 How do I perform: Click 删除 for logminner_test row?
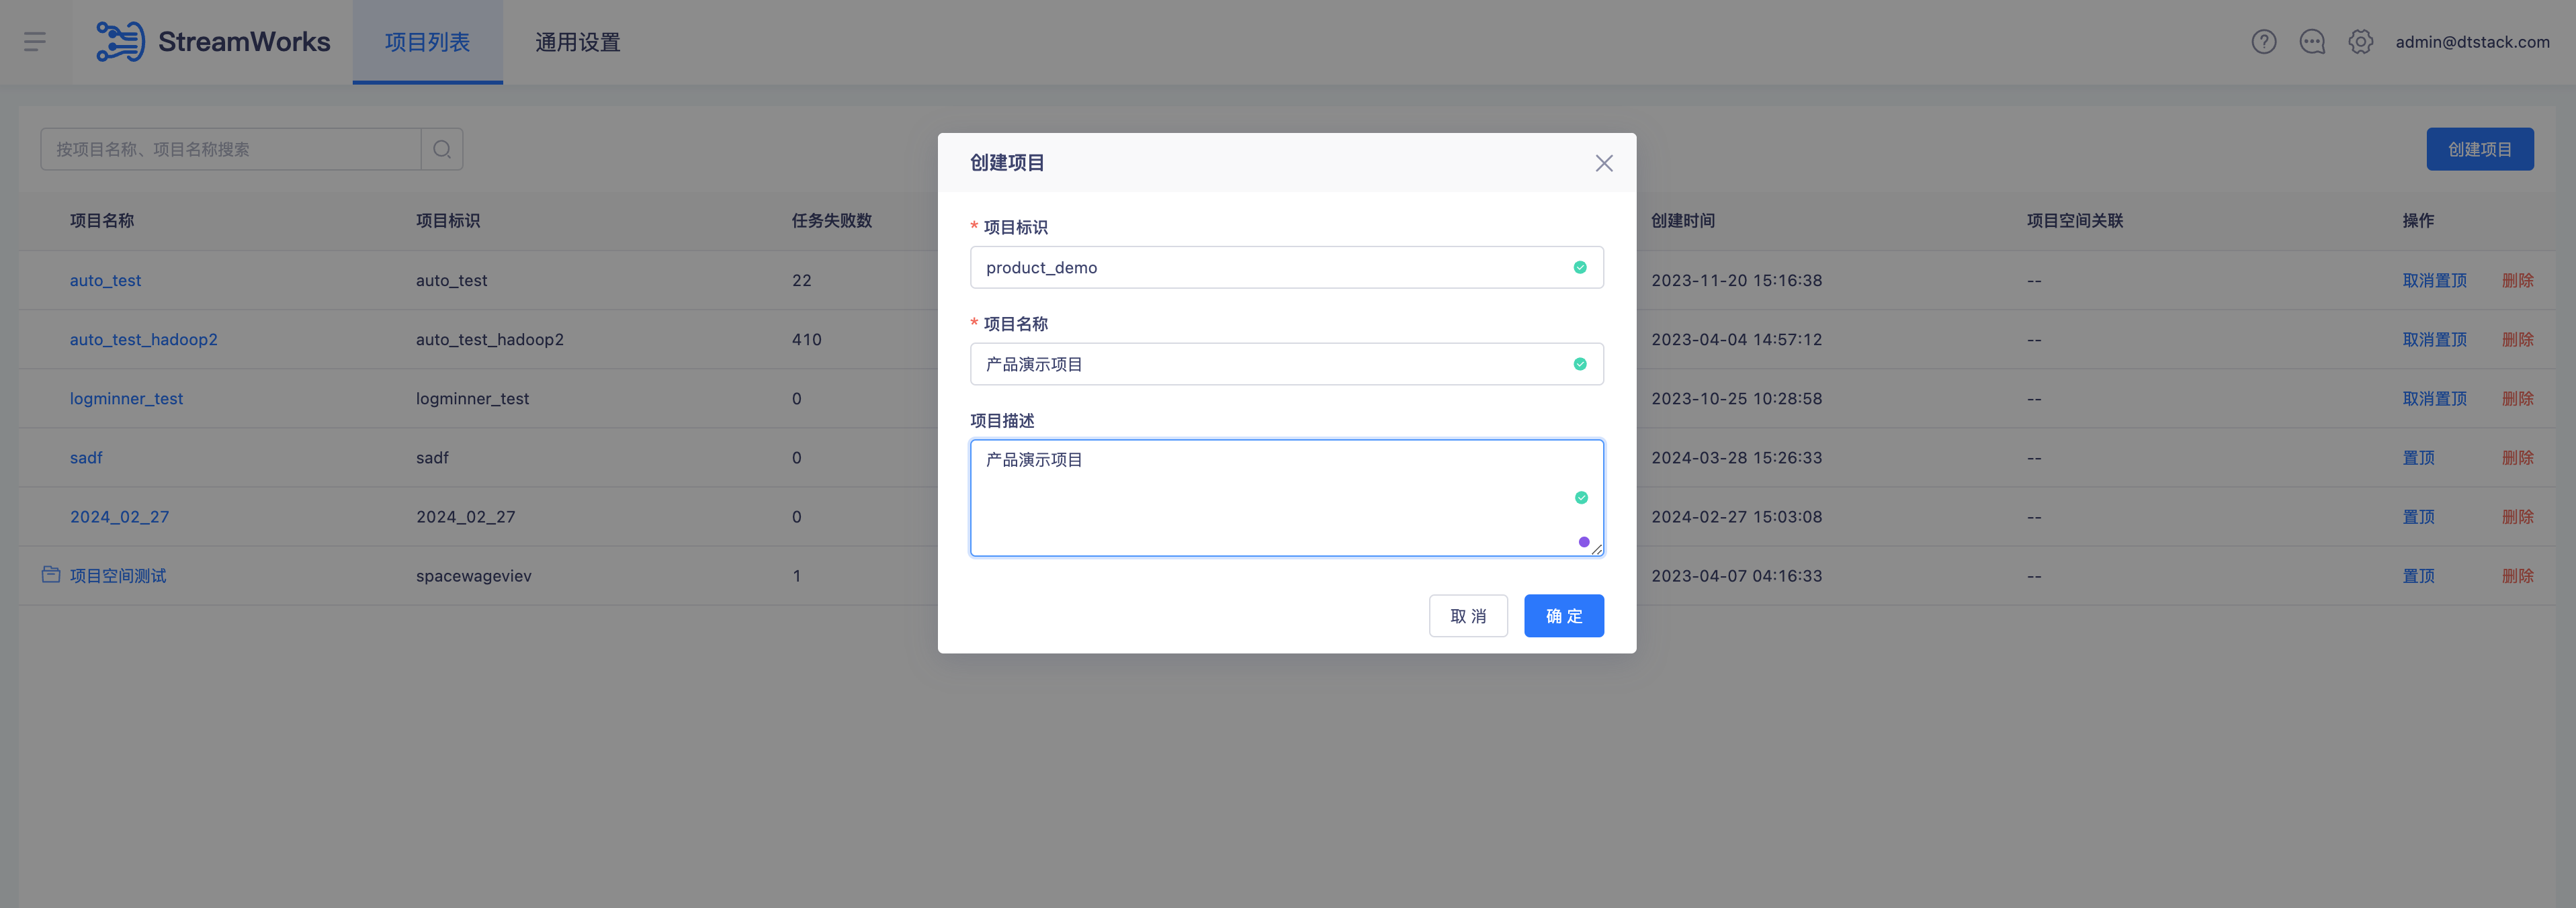2517,398
